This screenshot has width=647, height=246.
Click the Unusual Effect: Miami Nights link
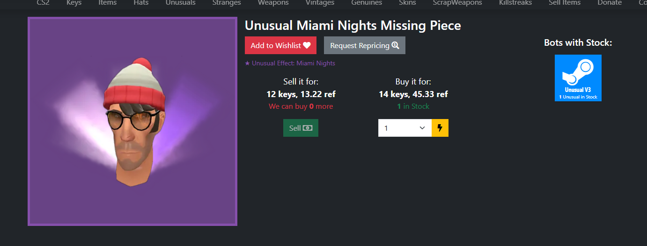pyautogui.click(x=290, y=63)
